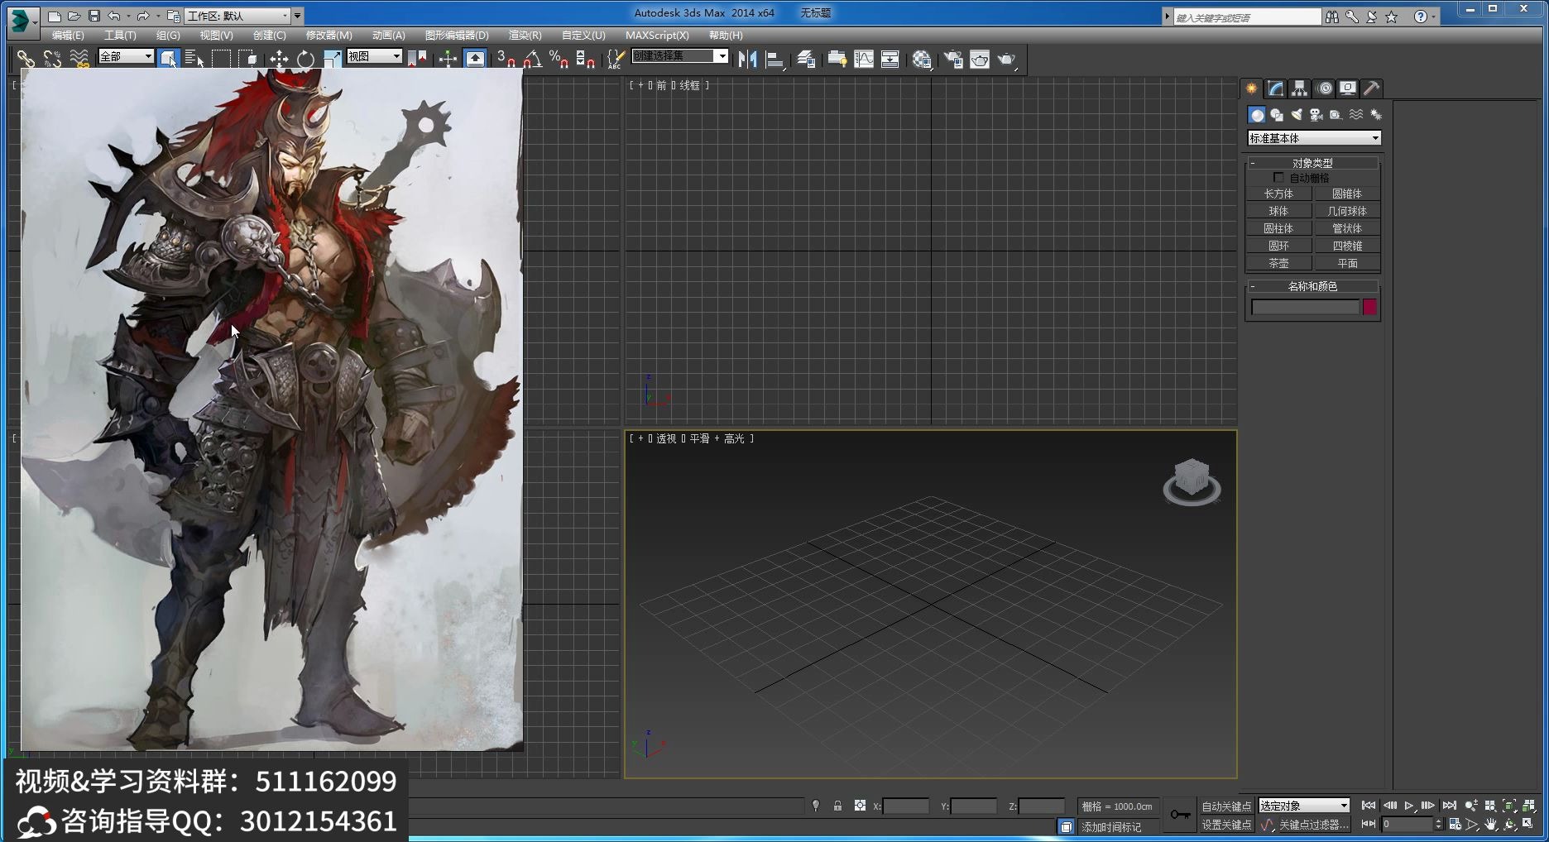Click the object color swatch
Image resolution: width=1549 pixels, height=842 pixels.
click(x=1369, y=307)
